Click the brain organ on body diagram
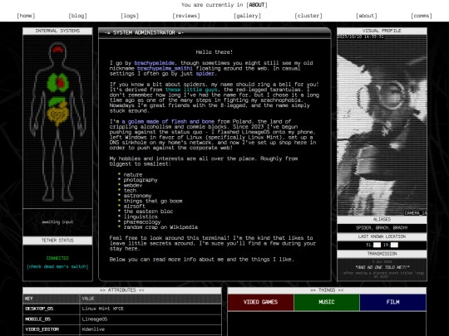This screenshot has width=449, height=336. click(x=58, y=49)
